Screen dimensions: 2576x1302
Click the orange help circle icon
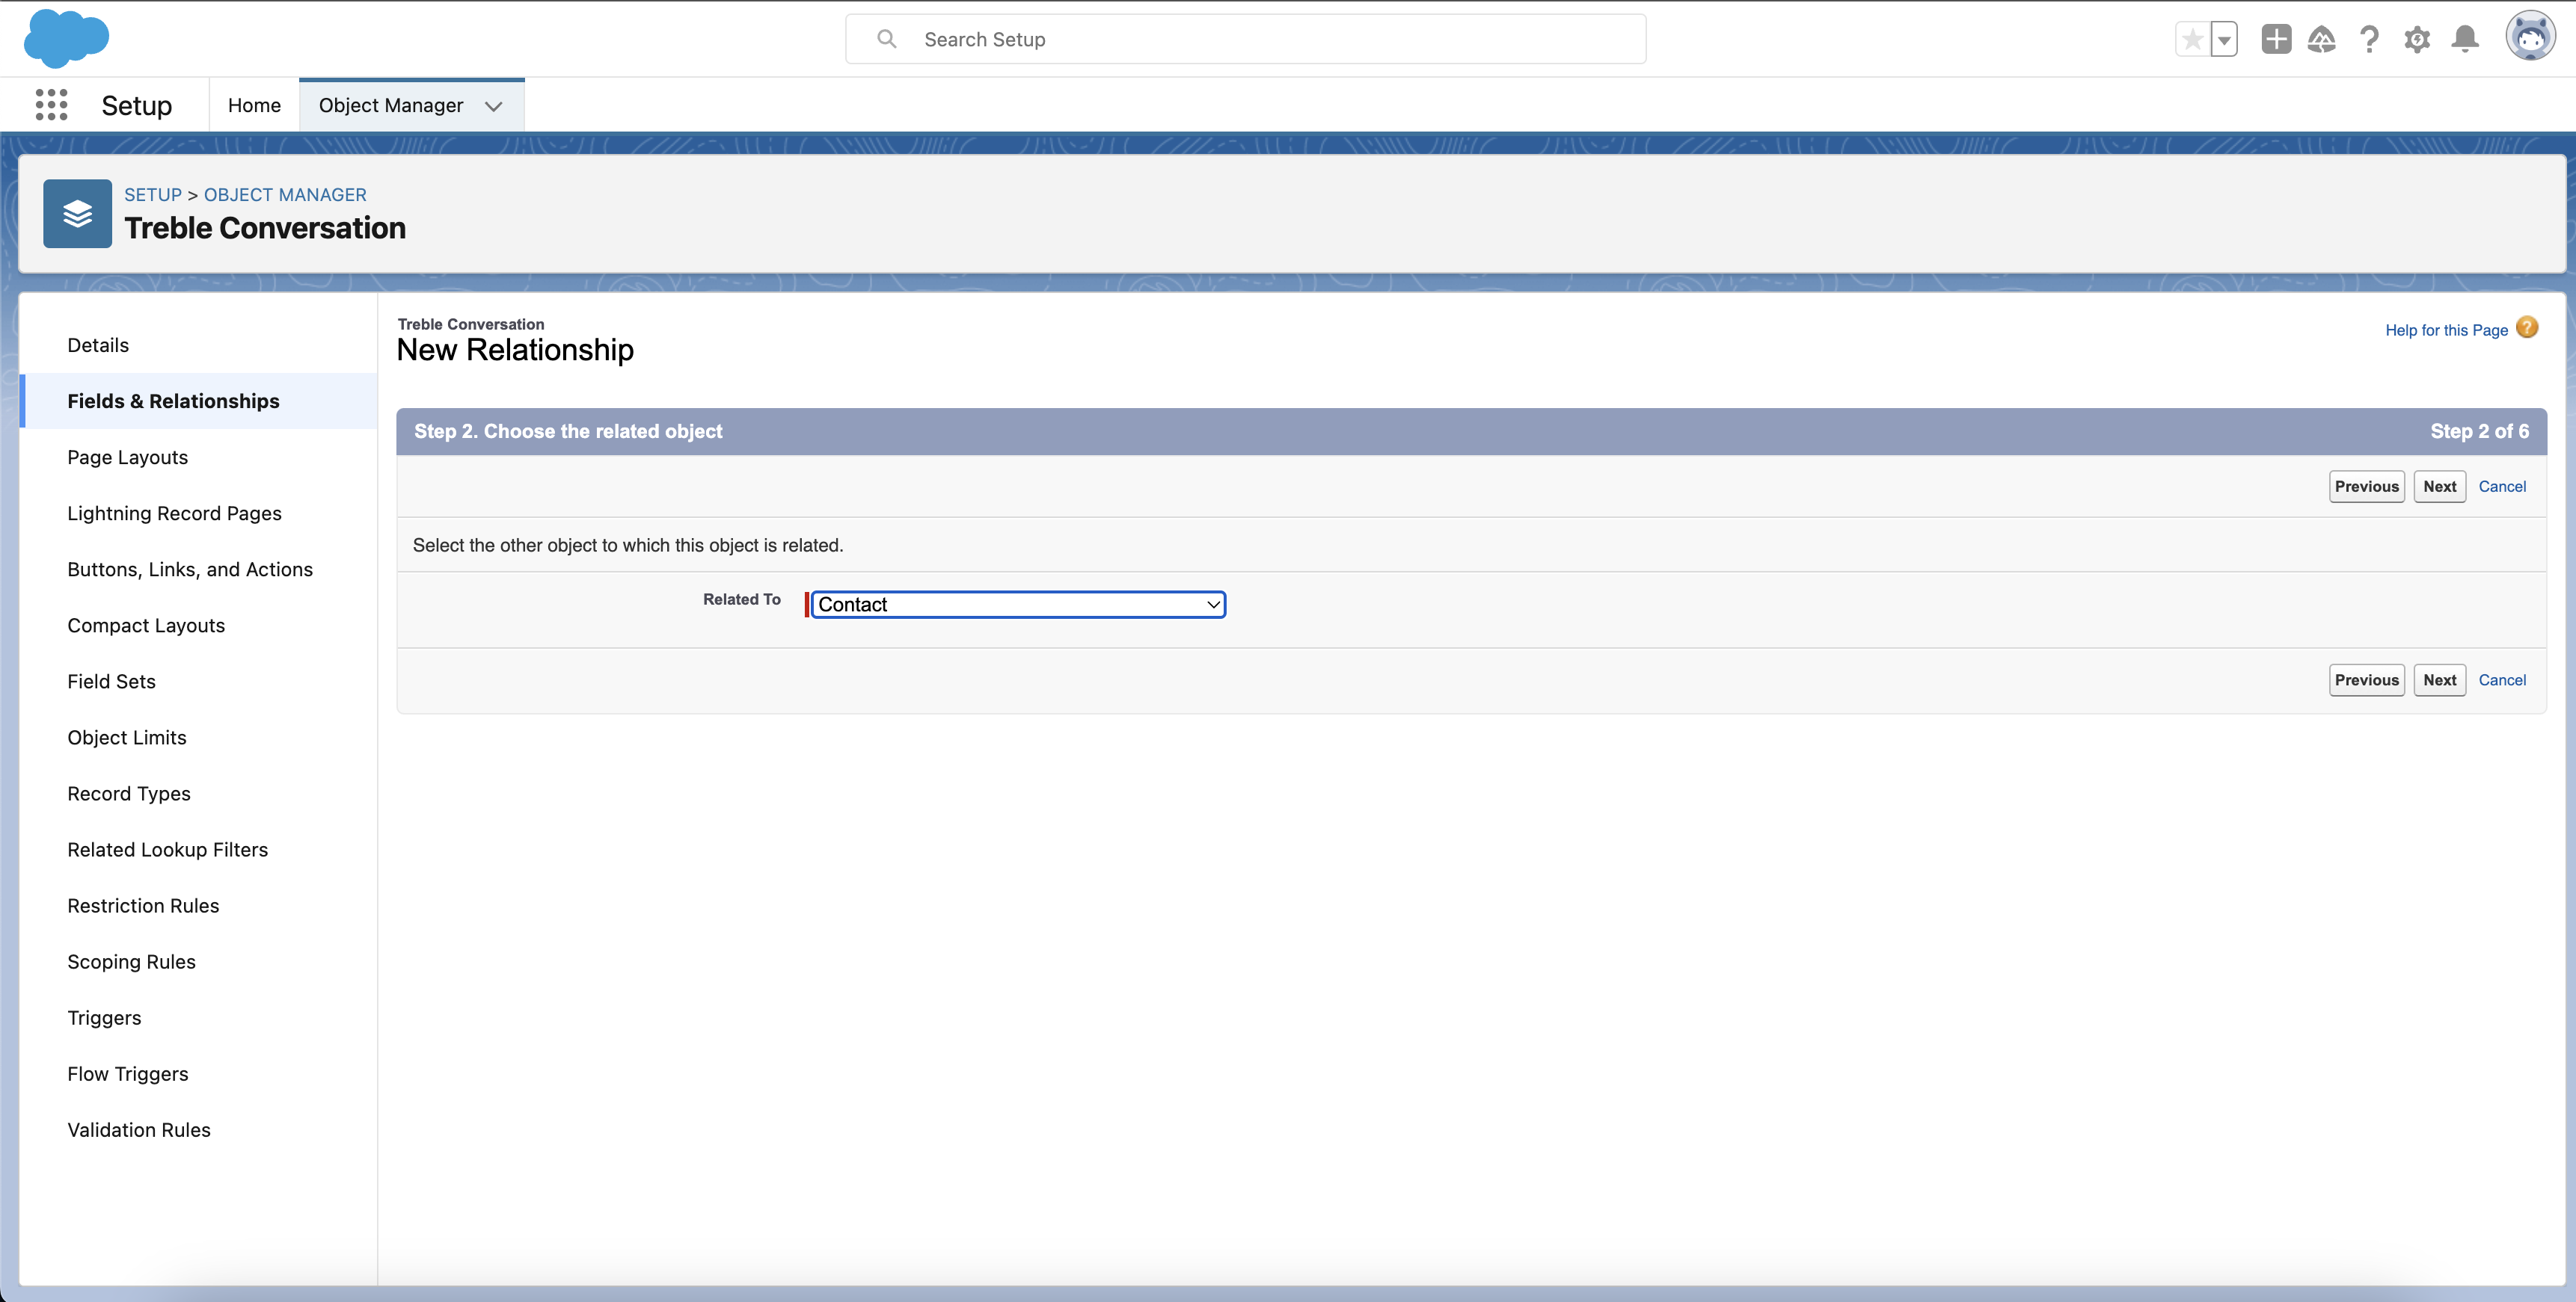[x=2527, y=328]
